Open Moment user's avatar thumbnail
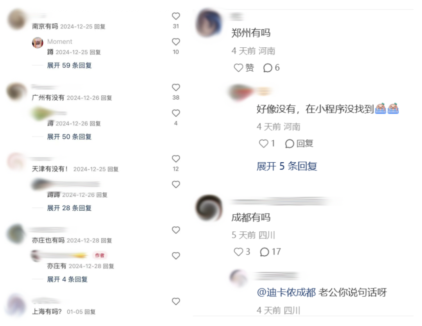Screen dimensions: 422x326 (38, 43)
